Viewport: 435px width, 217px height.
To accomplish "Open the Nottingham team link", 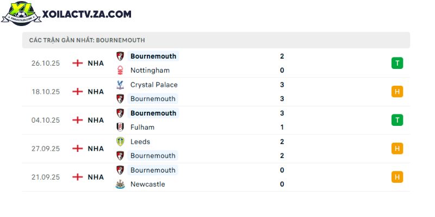I will [x=150, y=71].
